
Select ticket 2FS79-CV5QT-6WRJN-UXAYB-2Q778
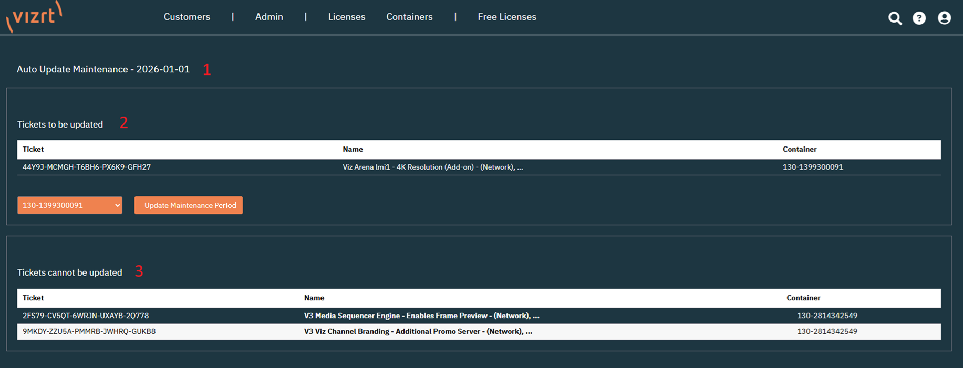click(86, 316)
